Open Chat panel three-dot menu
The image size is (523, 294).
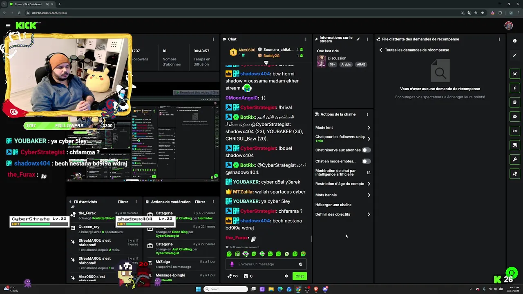(306, 39)
